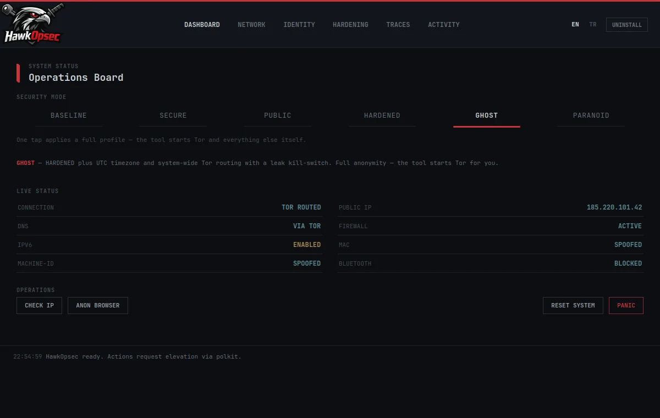
Task: Click the Reset System button
Action: (x=573, y=305)
